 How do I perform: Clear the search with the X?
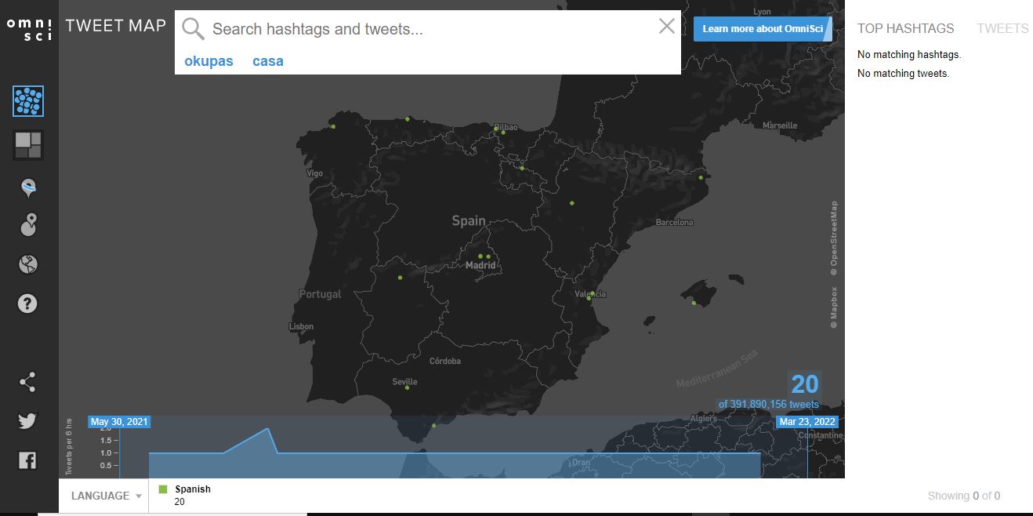666,26
